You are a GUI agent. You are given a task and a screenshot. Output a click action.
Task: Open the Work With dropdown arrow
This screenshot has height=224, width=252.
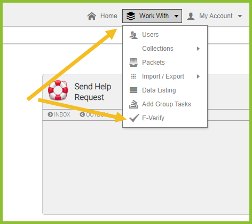point(176,16)
